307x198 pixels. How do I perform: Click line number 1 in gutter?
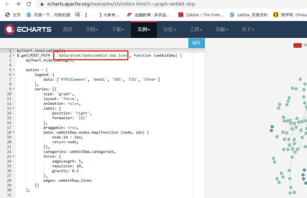tap(10, 51)
